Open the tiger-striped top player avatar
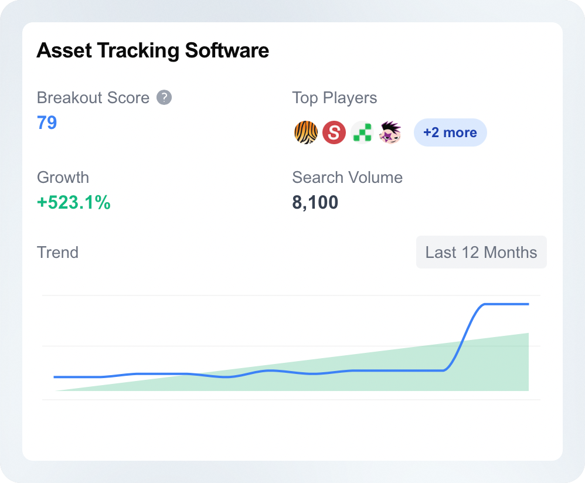Viewport: 585px width, 483px height. (306, 132)
